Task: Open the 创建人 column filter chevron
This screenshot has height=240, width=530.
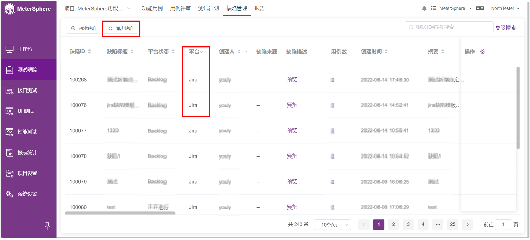Action: click(246, 52)
